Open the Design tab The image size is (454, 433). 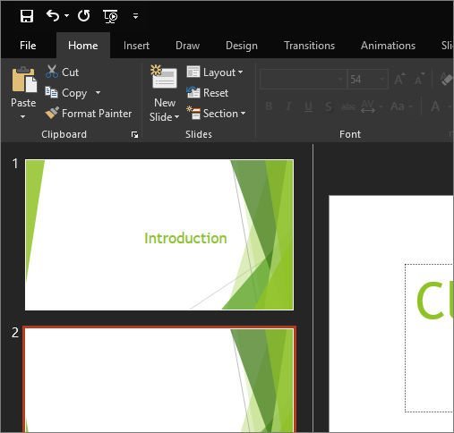[x=242, y=46]
